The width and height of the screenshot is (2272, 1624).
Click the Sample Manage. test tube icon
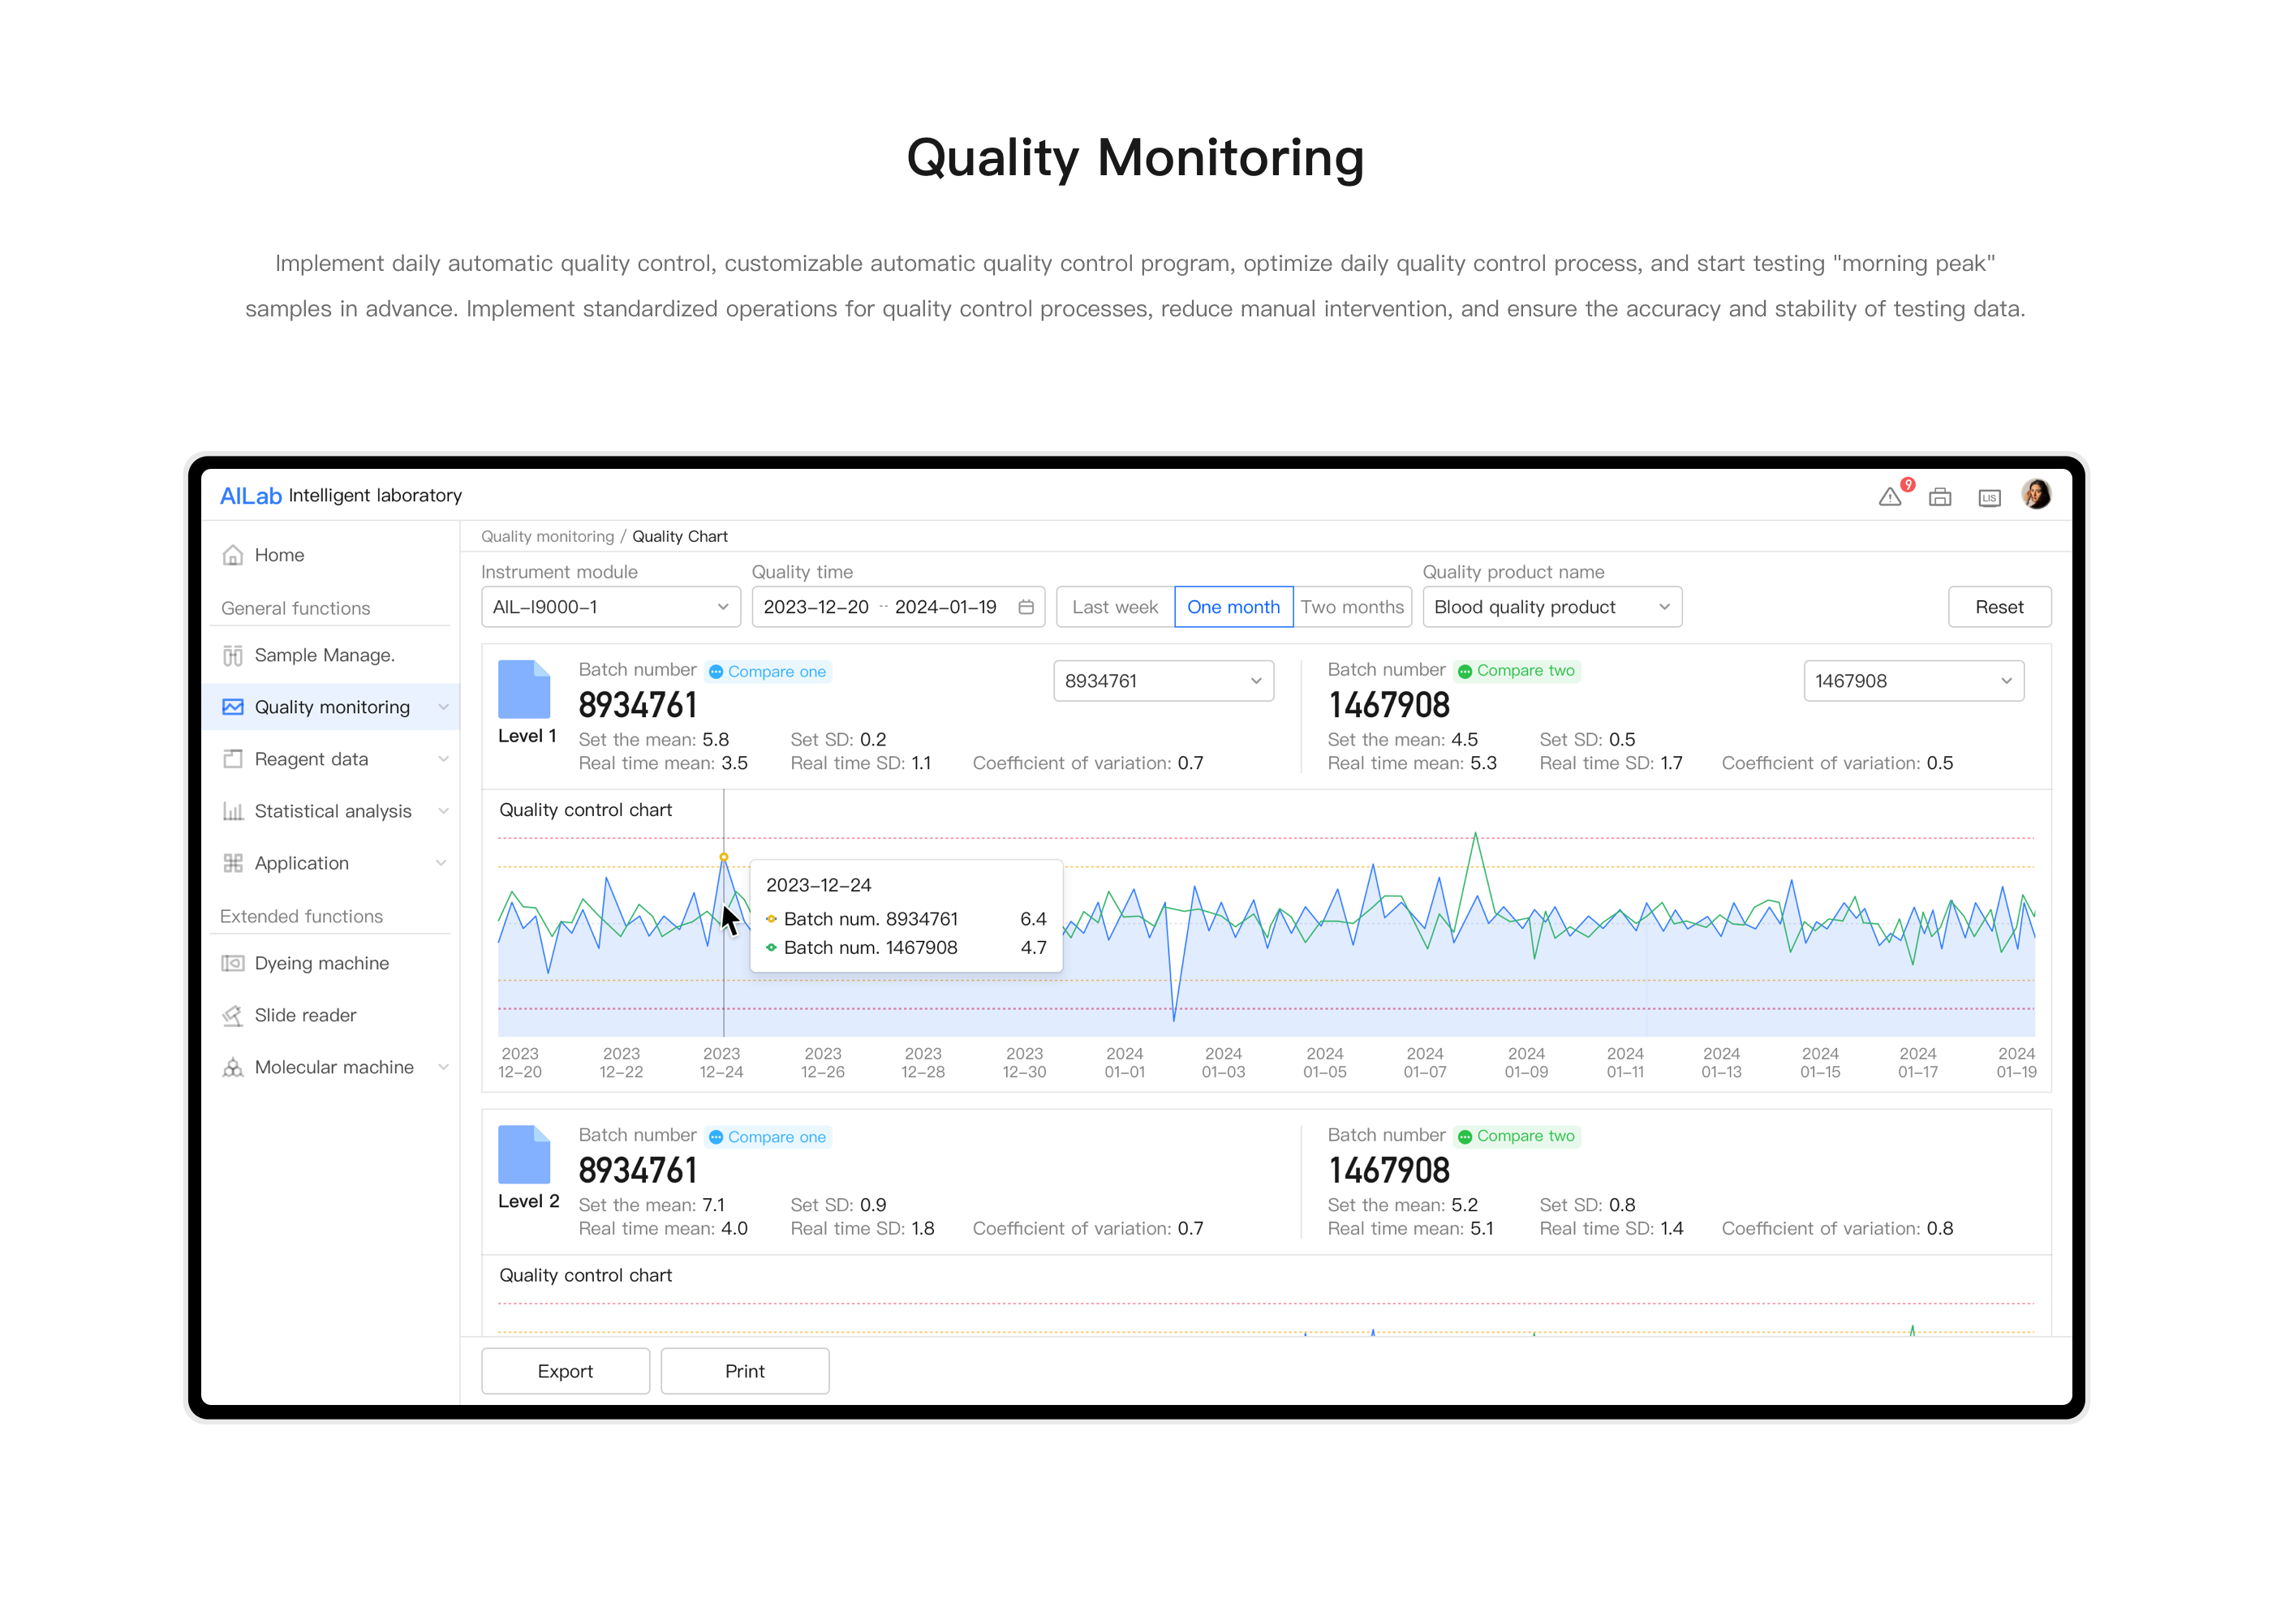coord(233,655)
